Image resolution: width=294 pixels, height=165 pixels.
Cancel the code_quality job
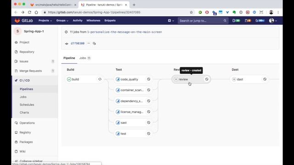pos(149,79)
